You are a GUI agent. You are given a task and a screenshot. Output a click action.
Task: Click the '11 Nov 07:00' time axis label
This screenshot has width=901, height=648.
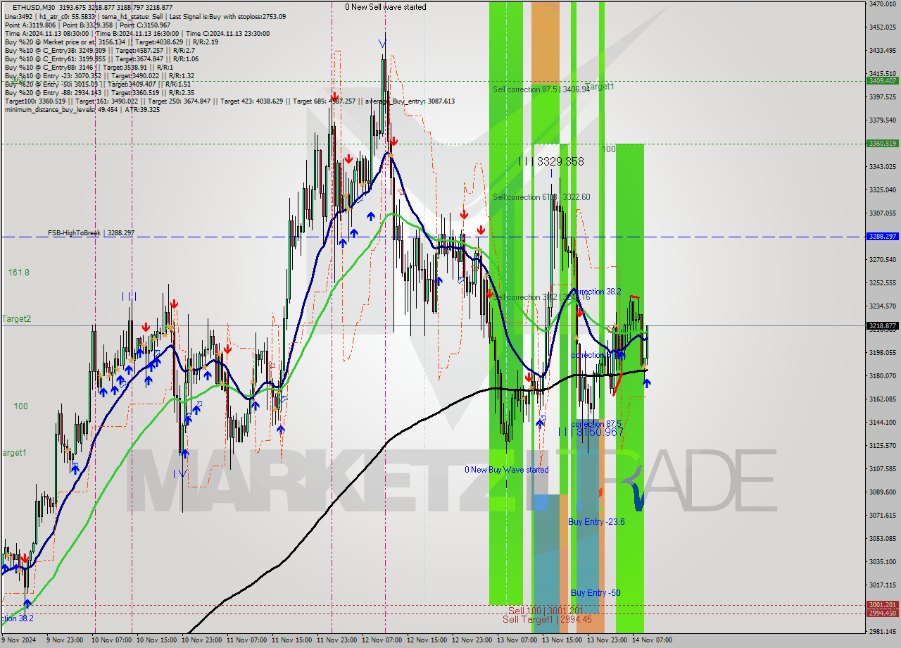247,640
